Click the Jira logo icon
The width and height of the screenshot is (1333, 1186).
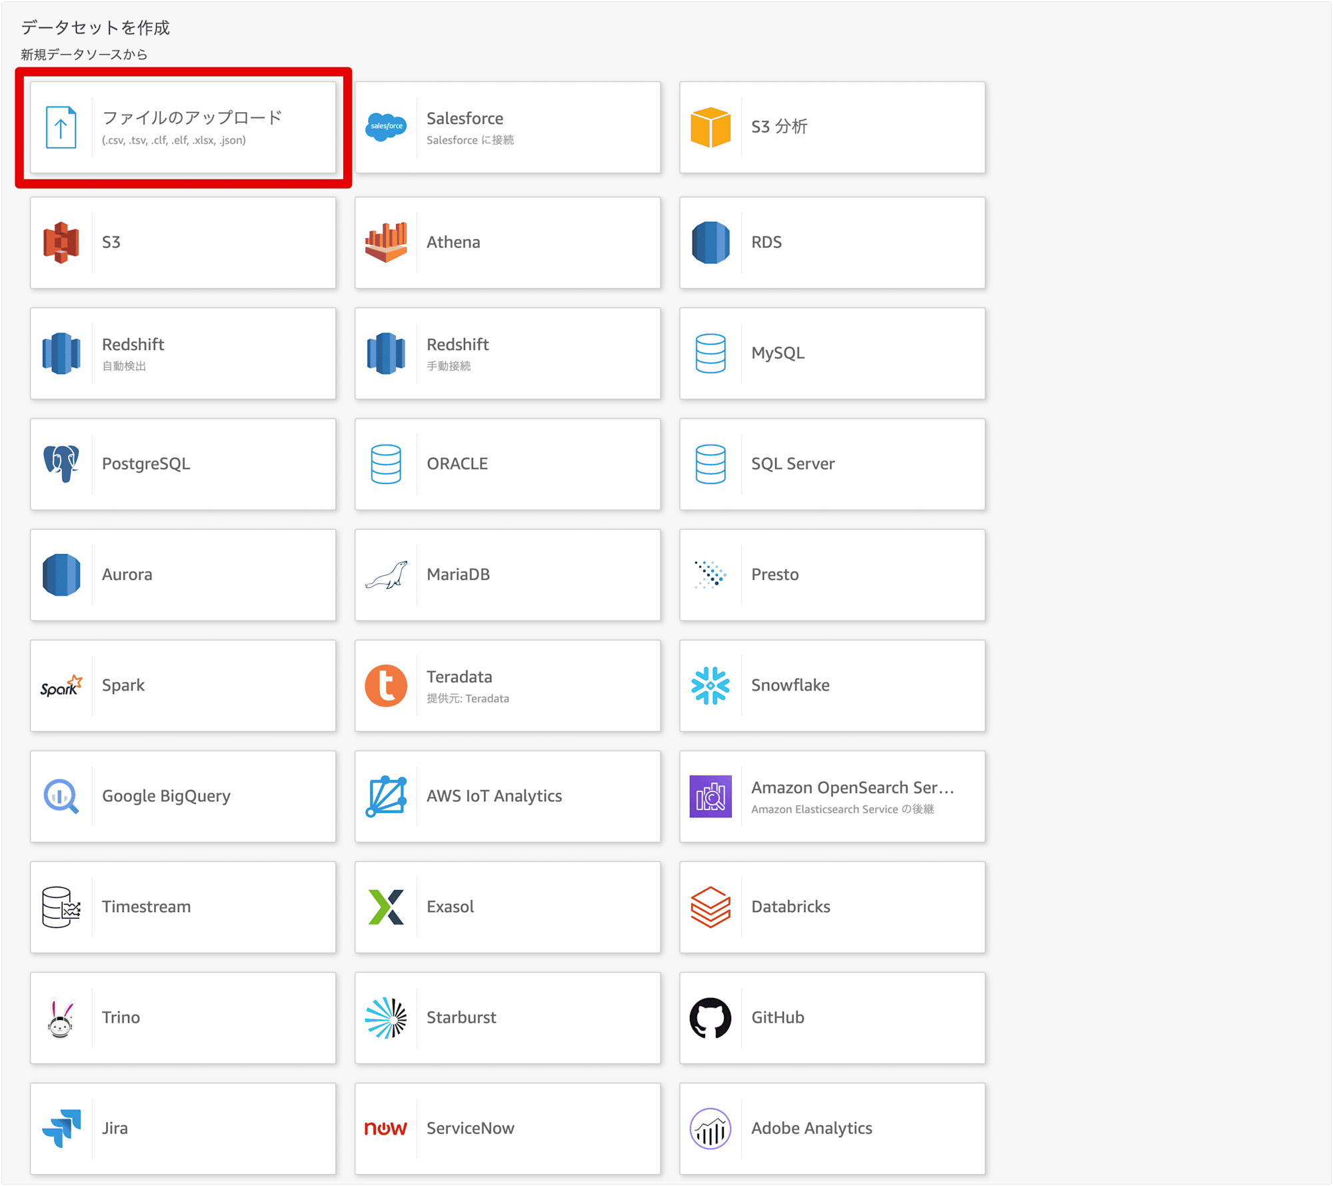click(x=61, y=1129)
